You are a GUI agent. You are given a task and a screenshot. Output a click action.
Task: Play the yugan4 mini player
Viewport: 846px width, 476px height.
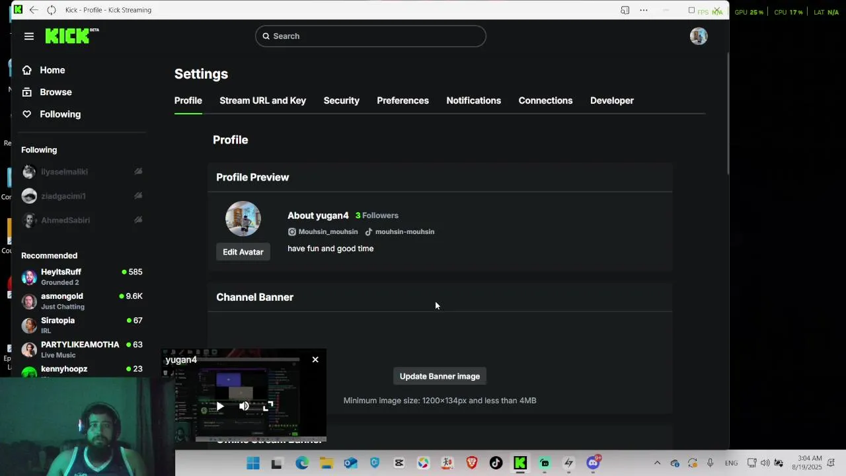point(219,407)
